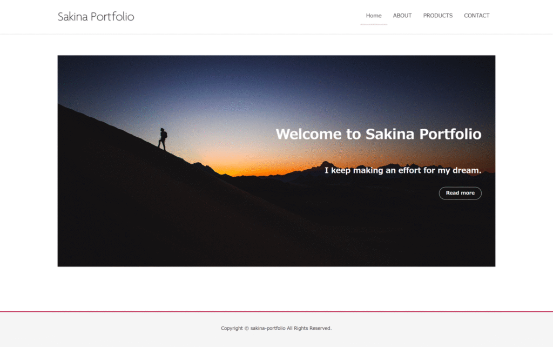Click the tagline about making an effort
This screenshot has height=347, width=553.
403,170
